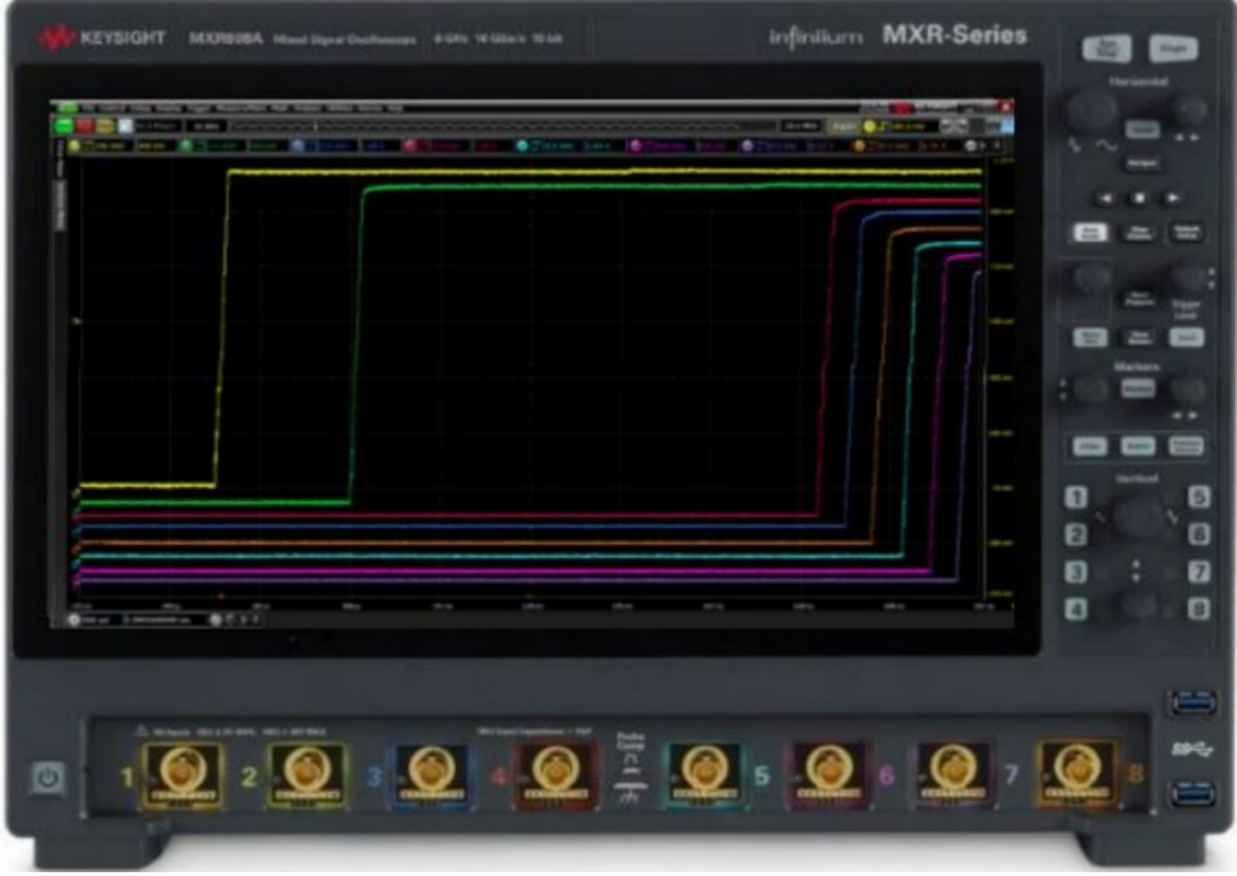Image resolution: width=1237 pixels, height=876 pixels.
Task: Toggle the red channel 4 badge on screen
Action: coord(410,146)
